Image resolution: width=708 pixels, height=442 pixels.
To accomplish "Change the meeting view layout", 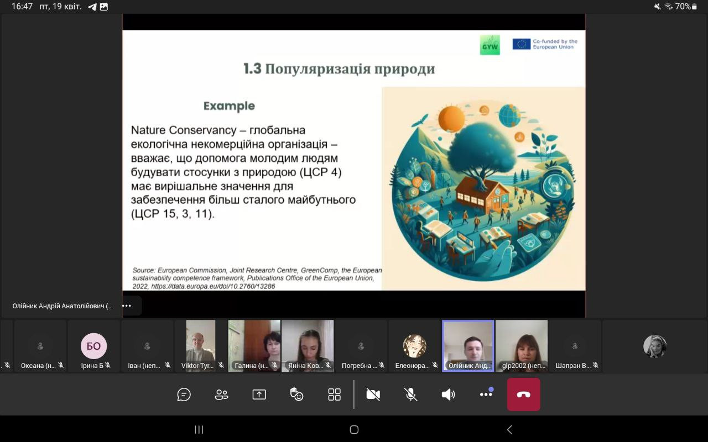I will pos(334,394).
